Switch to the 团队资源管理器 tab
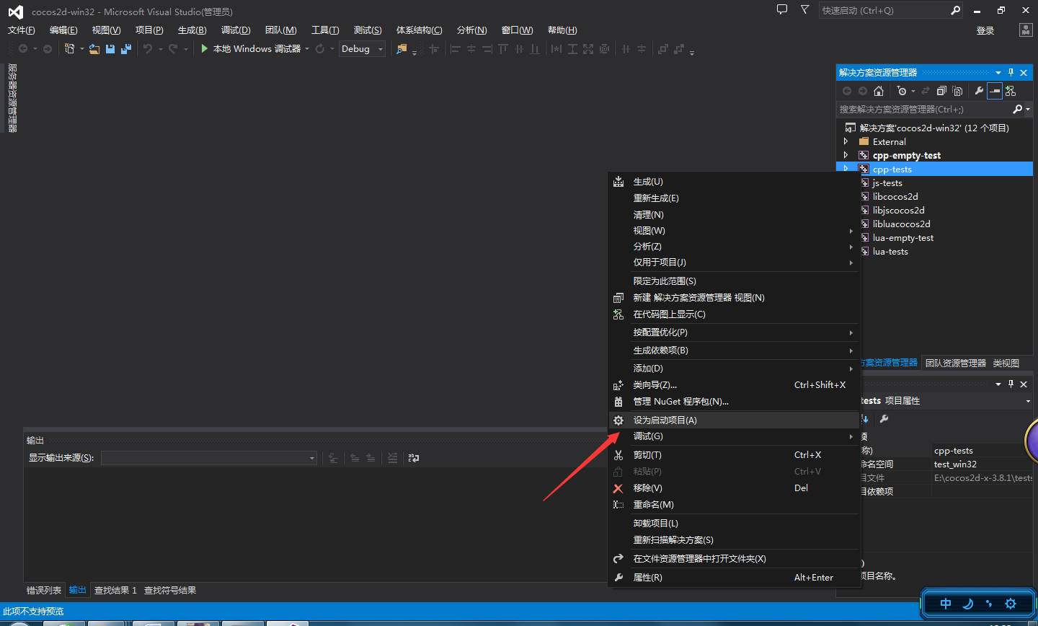The image size is (1038, 626). (x=956, y=363)
